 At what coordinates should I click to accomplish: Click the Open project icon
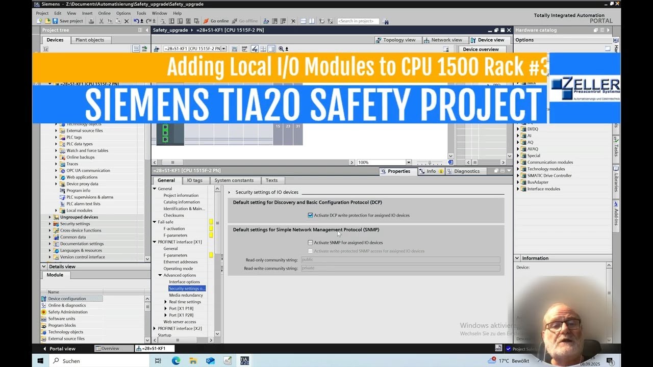click(47, 21)
